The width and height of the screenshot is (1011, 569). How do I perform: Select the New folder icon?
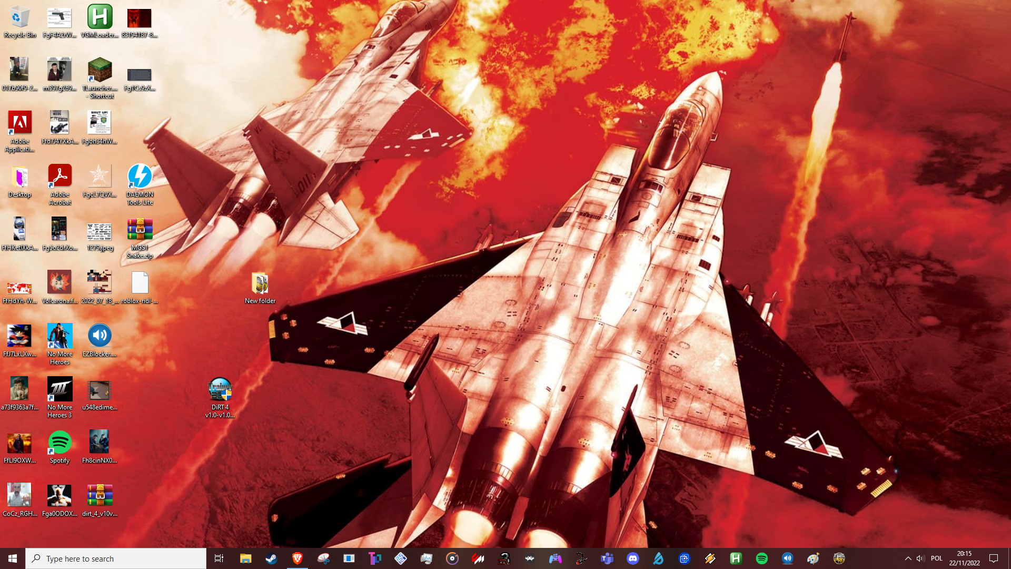coord(260,288)
